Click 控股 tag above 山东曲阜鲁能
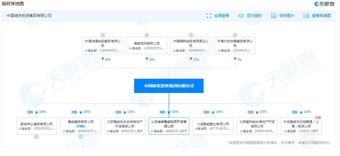This screenshot has width=340, height=156. click(x=162, y=112)
